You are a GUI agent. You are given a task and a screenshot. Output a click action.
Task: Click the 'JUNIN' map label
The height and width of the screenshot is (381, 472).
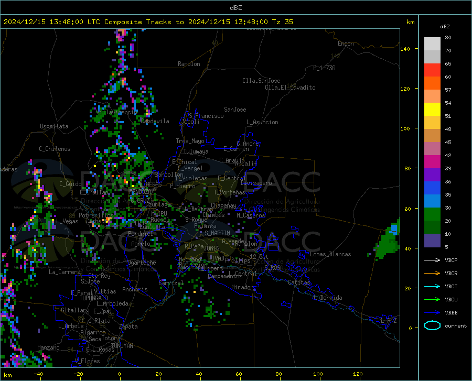(212, 248)
